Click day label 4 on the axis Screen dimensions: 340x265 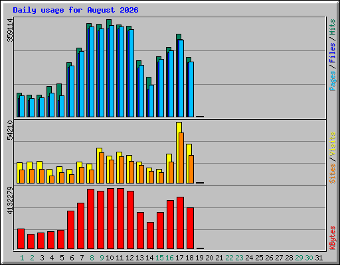point(52,258)
